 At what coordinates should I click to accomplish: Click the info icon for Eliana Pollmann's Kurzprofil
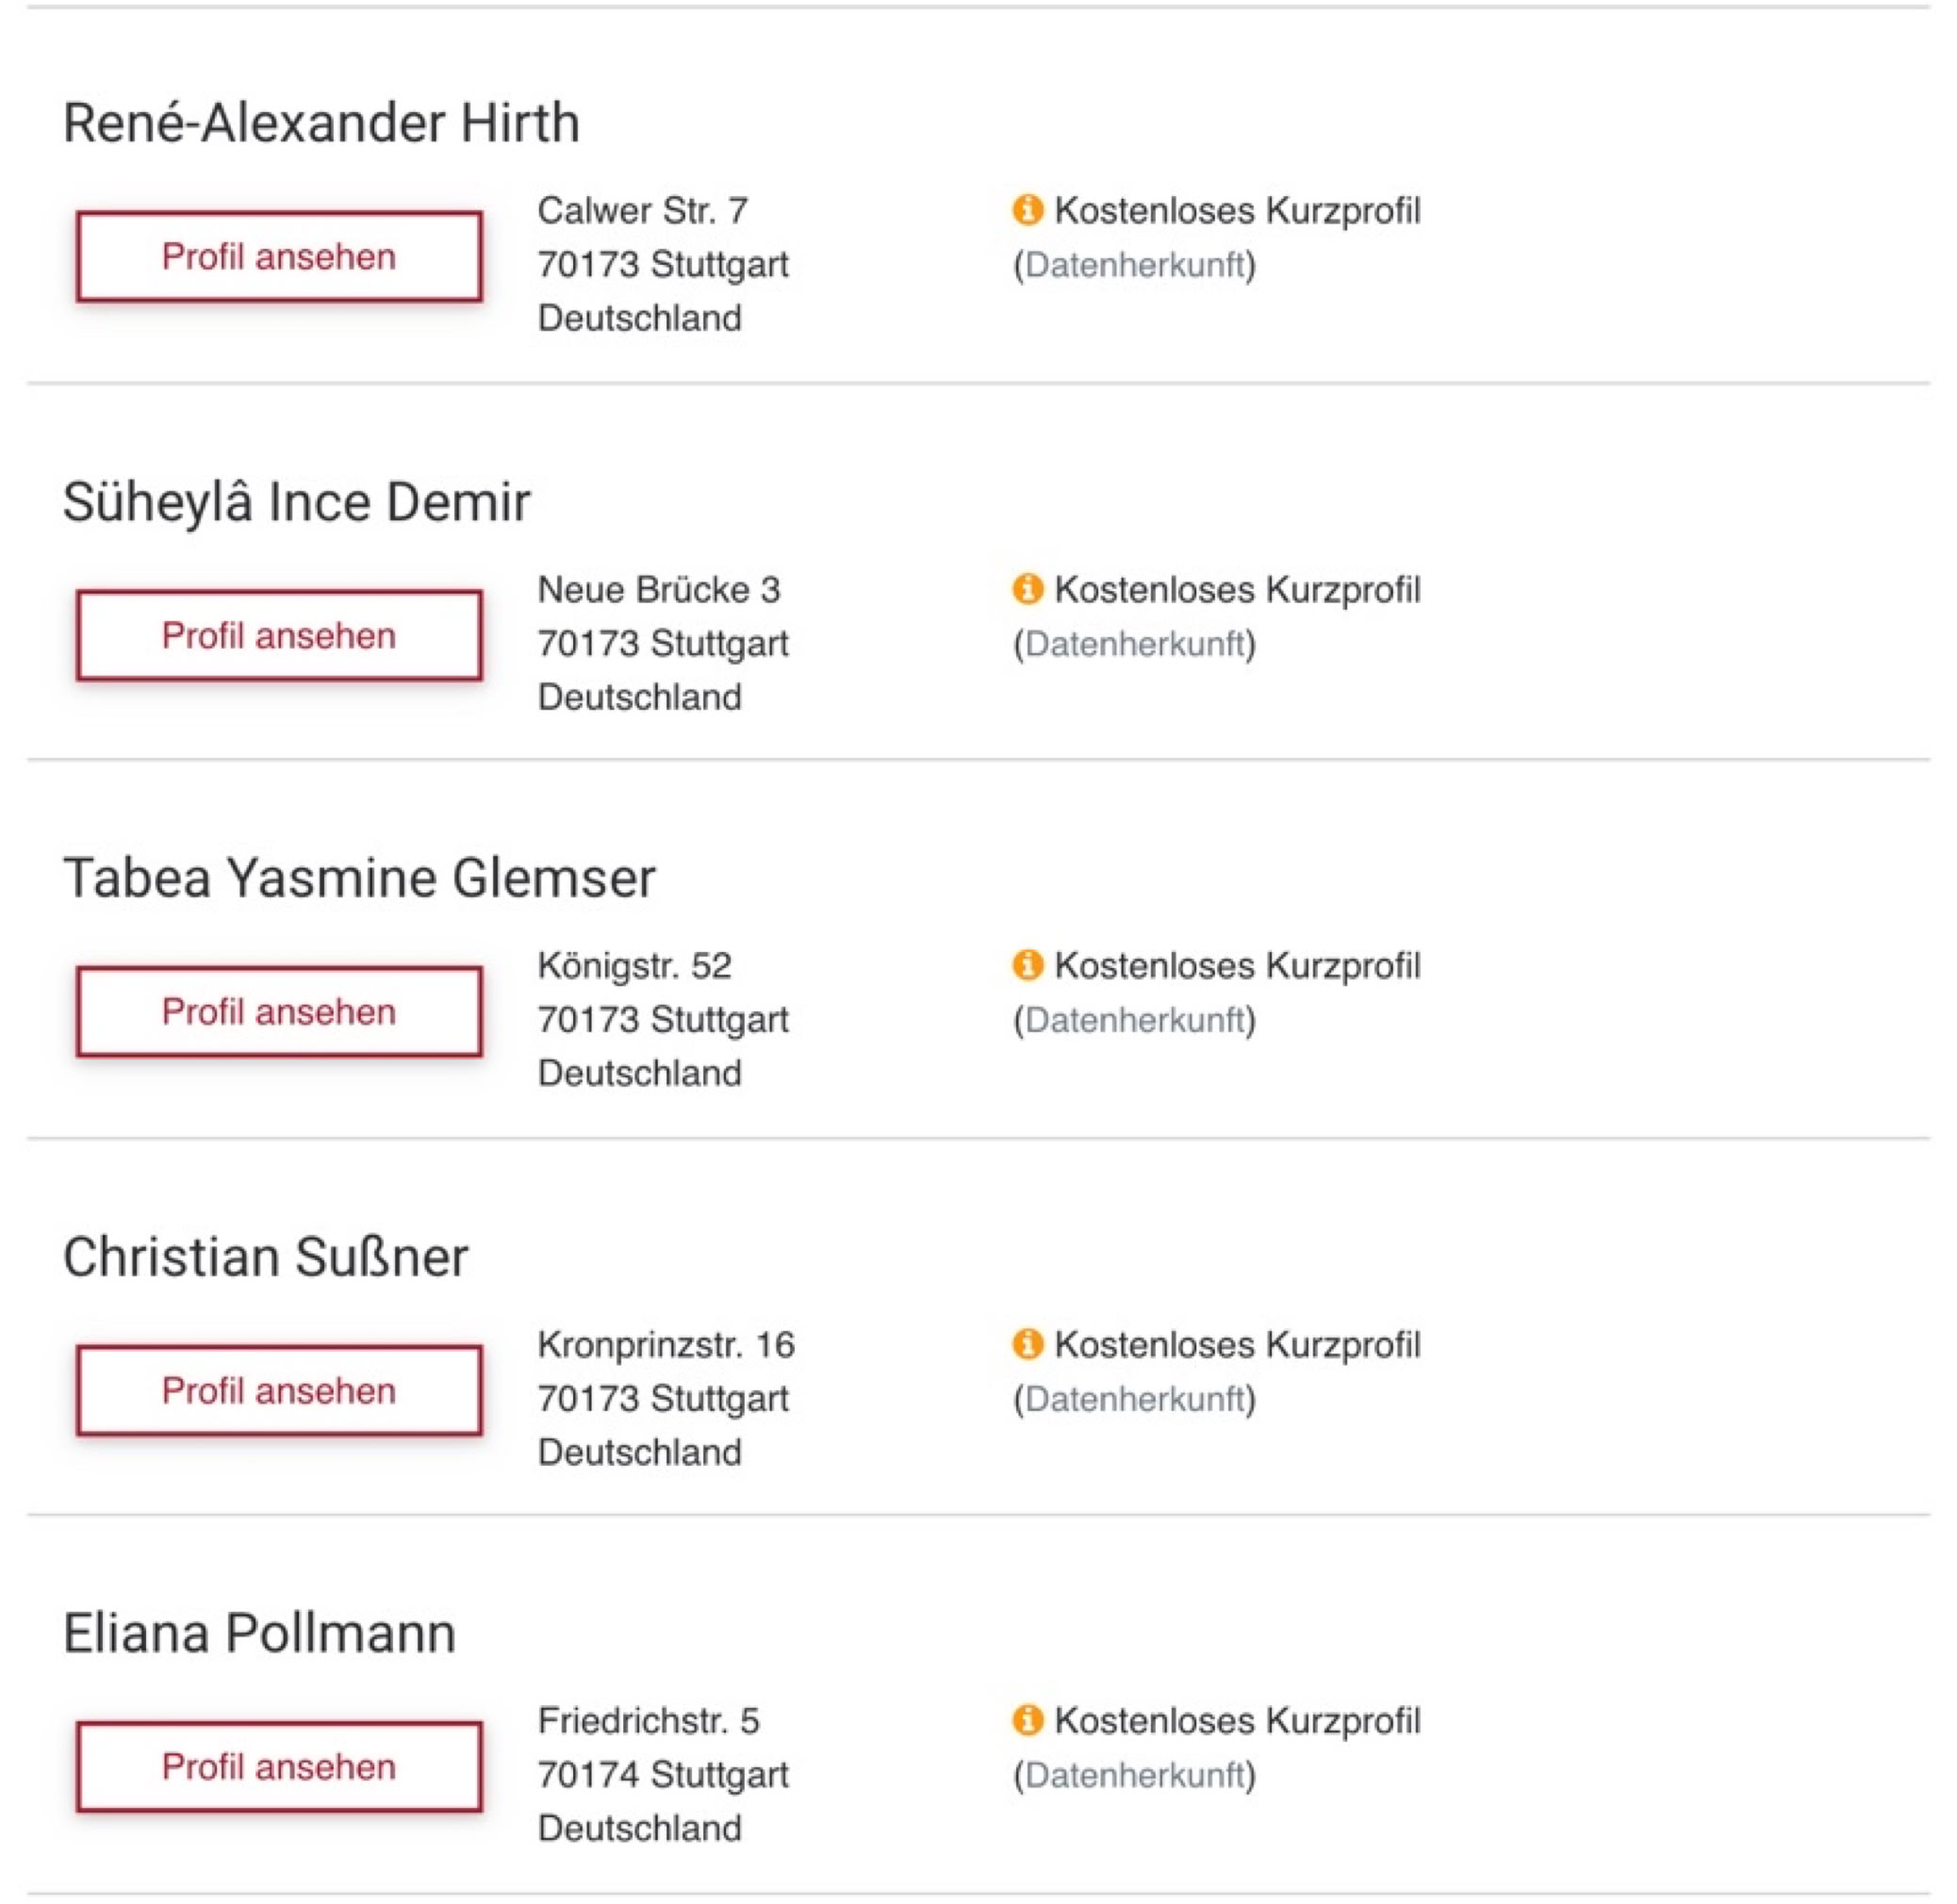(x=1027, y=1720)
